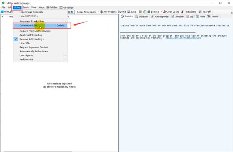Open the File menu

coord(3,8)
